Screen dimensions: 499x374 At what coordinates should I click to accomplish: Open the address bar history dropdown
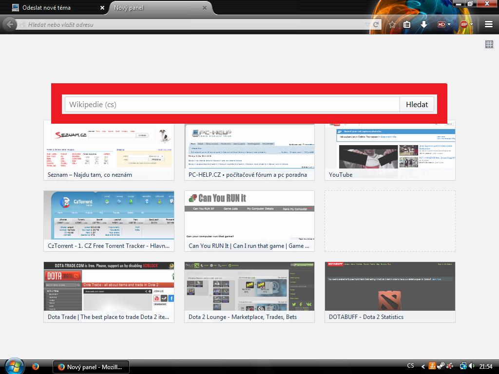coord(367,24)
